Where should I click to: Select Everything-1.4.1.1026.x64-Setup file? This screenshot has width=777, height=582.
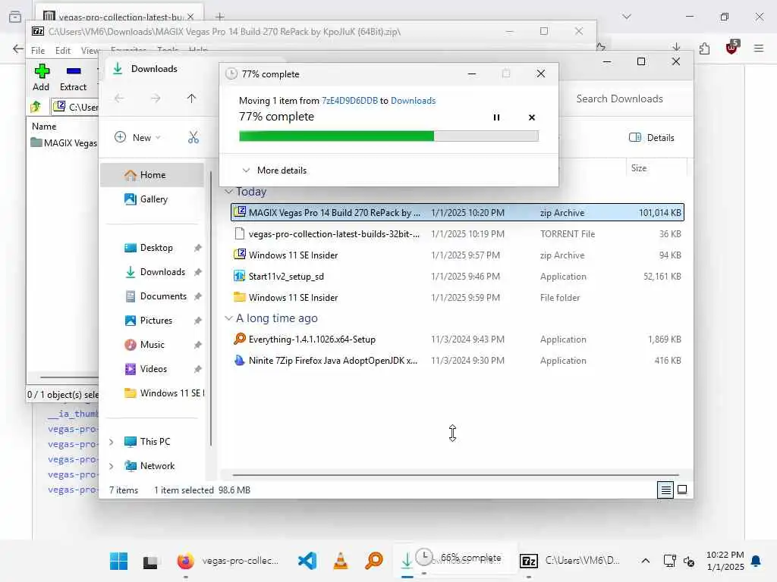458,339
